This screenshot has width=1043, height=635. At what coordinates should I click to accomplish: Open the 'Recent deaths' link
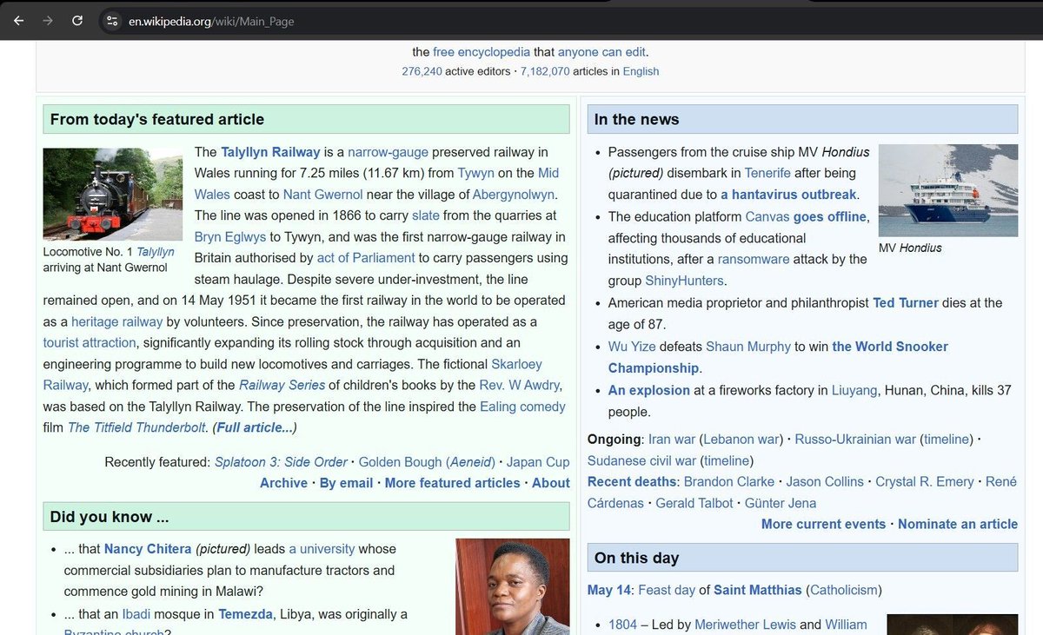pos(632,481)
